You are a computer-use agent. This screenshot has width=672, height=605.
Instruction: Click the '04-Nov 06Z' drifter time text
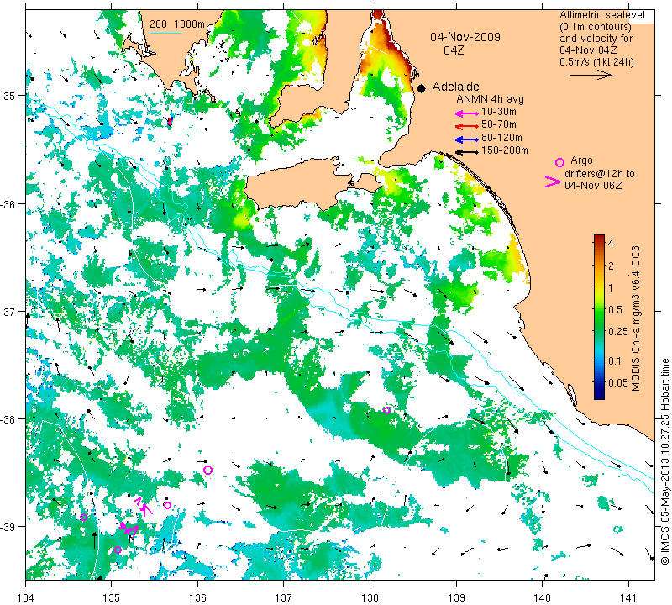(593, 186)
